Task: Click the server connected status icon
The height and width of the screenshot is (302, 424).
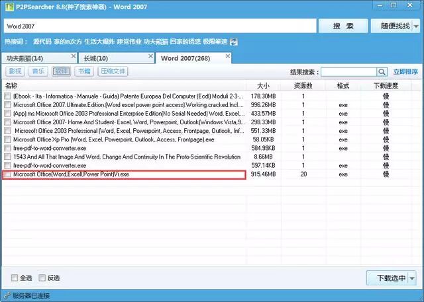Action: click(7, 295)
